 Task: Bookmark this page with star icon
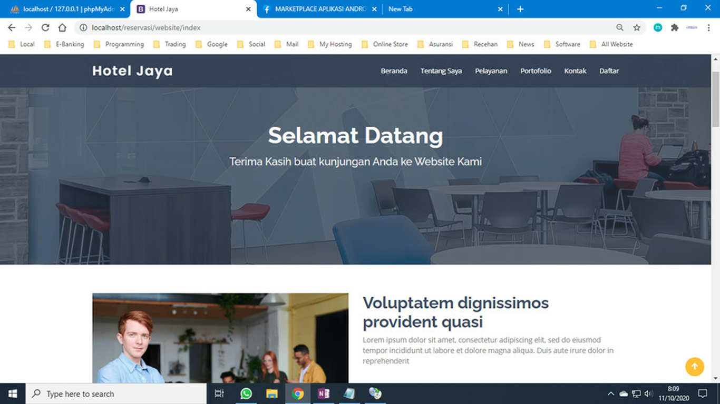coord(637,28)
